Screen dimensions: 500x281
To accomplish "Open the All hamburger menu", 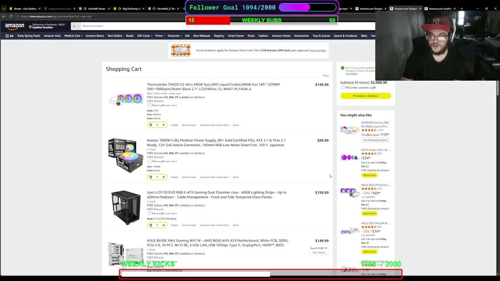I will tap(9, 36).
